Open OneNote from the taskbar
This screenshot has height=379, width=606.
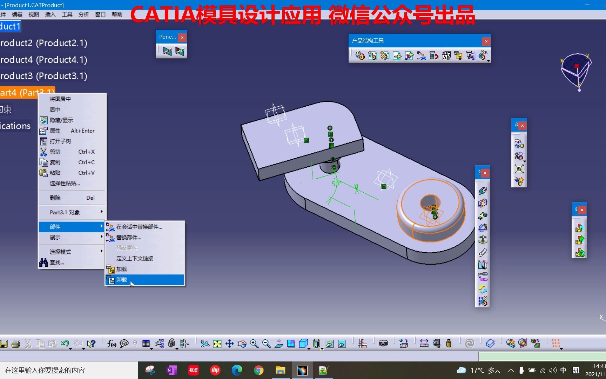171,370
